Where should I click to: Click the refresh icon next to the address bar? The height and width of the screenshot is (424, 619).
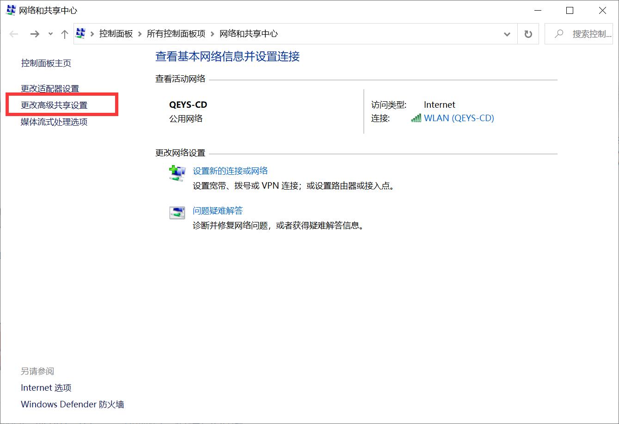click(527, 33)
